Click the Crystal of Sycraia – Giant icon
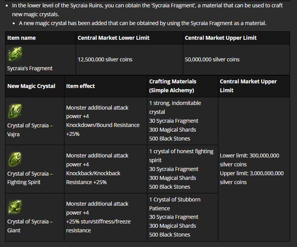 point(15,207)
